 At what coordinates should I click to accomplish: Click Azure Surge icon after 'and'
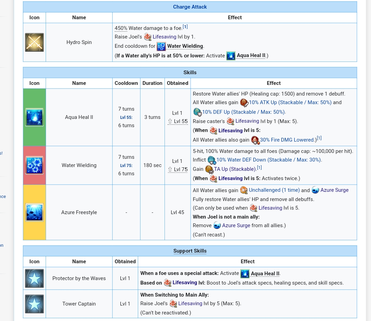point(315,190)
